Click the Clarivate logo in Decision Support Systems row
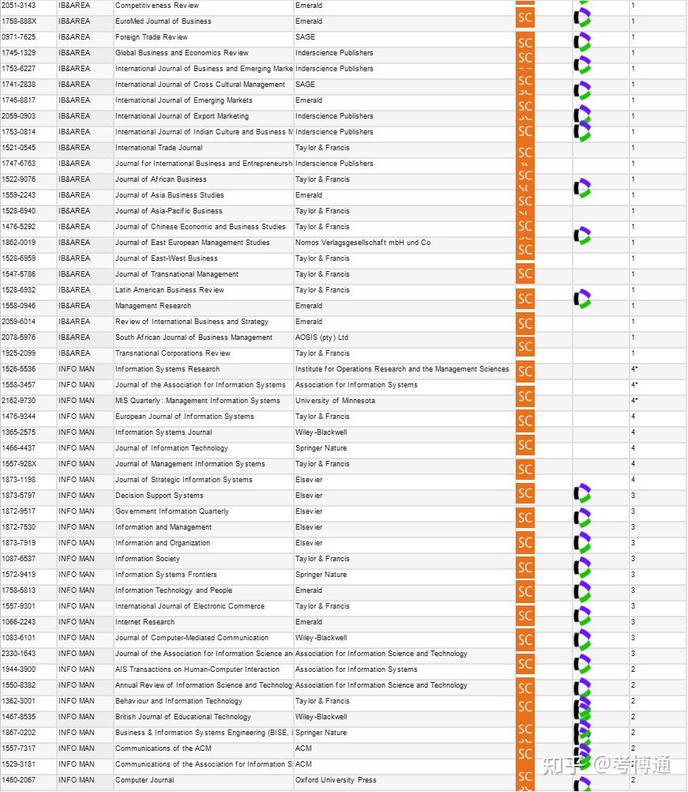Screen dimensions: 688x792 click(x=582, y=493)
